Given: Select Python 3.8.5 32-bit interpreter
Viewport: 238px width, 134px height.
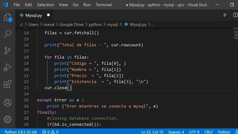Looking at the screenshot, I should (21, 132).
